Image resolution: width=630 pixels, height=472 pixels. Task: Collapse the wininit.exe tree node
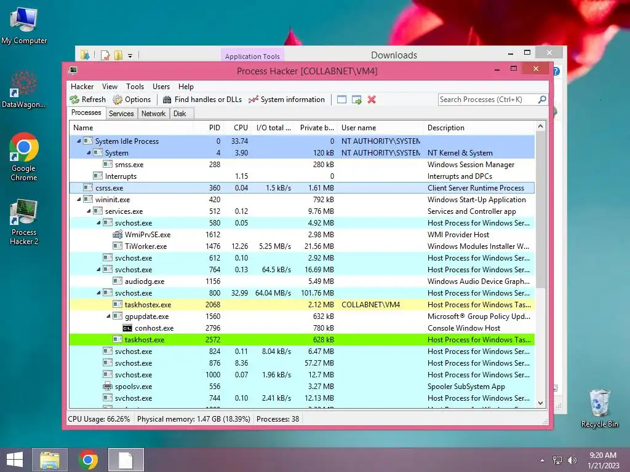tap(79, 200)
